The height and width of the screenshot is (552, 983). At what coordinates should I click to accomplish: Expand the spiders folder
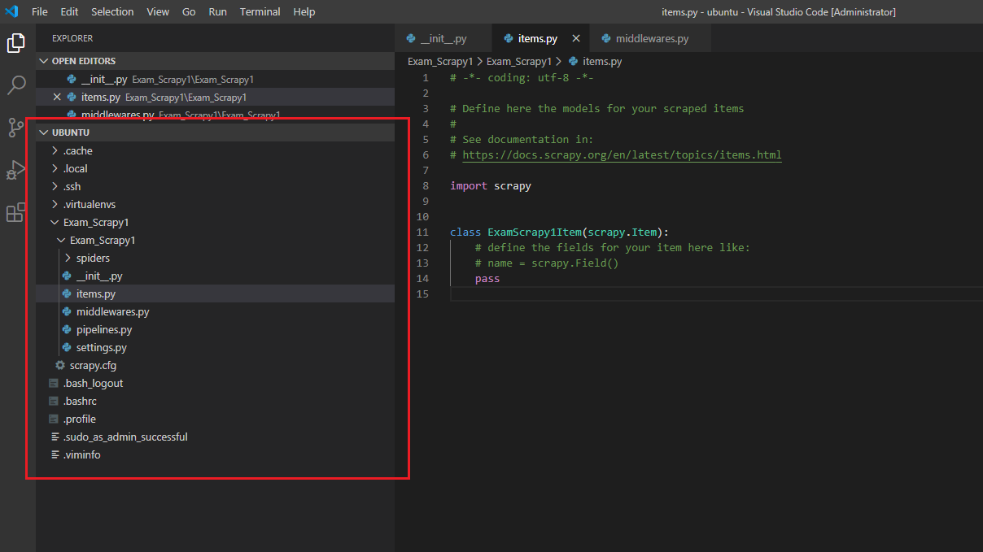point(68,259)
